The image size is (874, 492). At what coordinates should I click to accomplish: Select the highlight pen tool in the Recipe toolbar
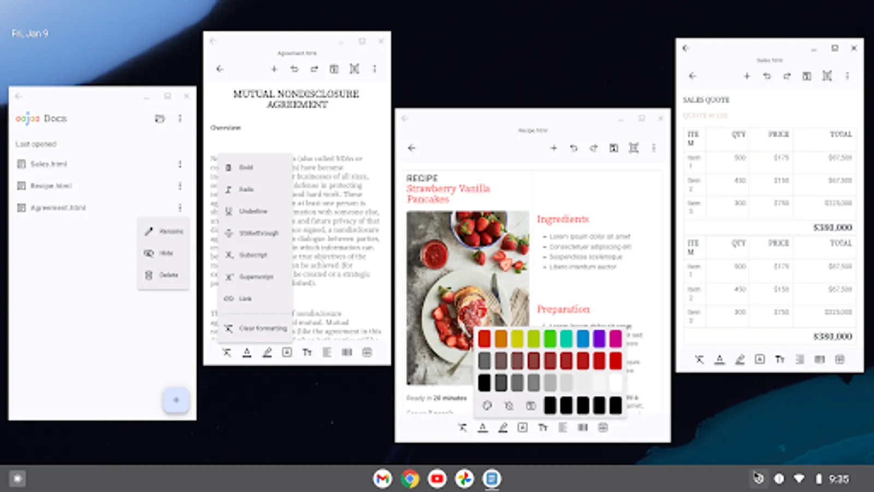[503, 427]
